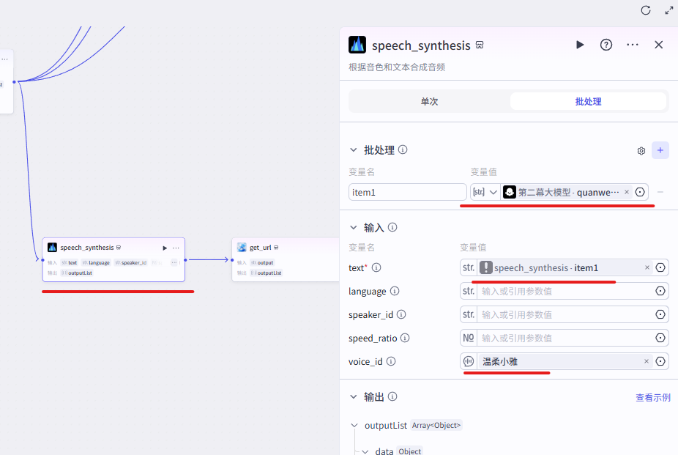Run the speech_synthesis canvas node
The image size is (678, 455).
tap(165, 248)
